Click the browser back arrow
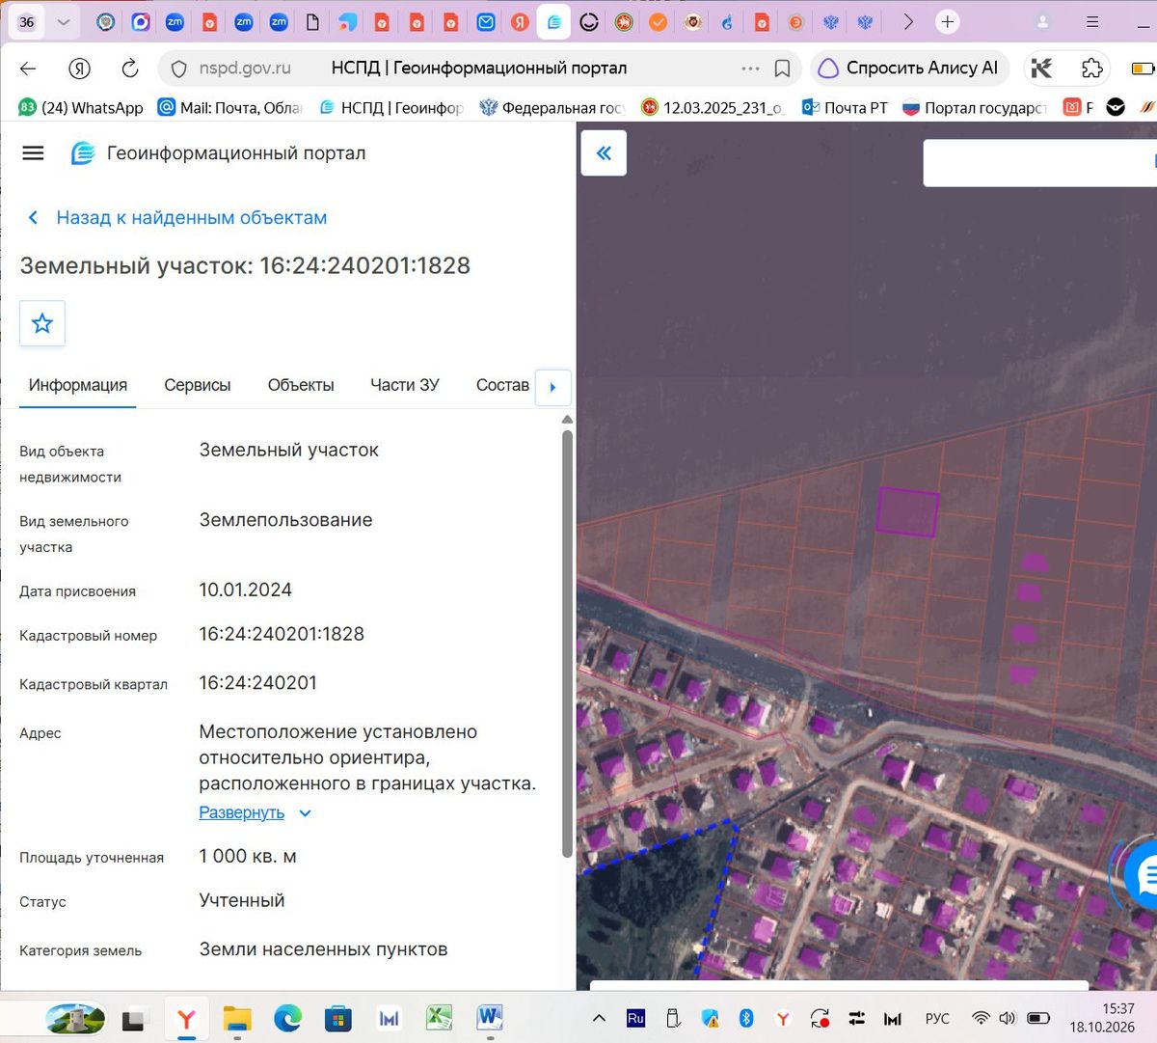This screenshot has height=1043, width=1157. click(28, 69)
